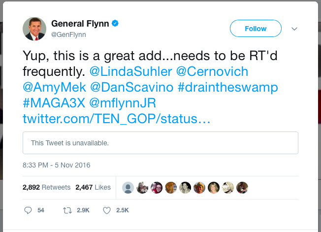The height and width of the screenshot is (232, 321).
Task: Click the 8:33 PM - 5 Nov 2016 timestamp
Action: pos(57,165)
